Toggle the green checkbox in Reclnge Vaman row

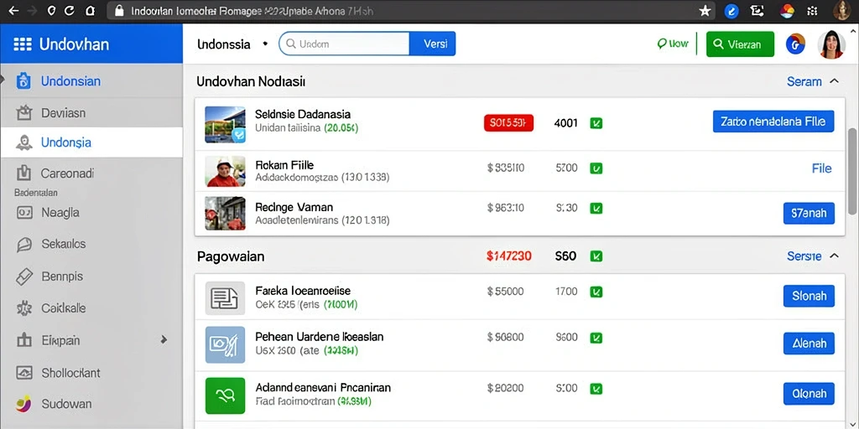click(x=596, y=208)
